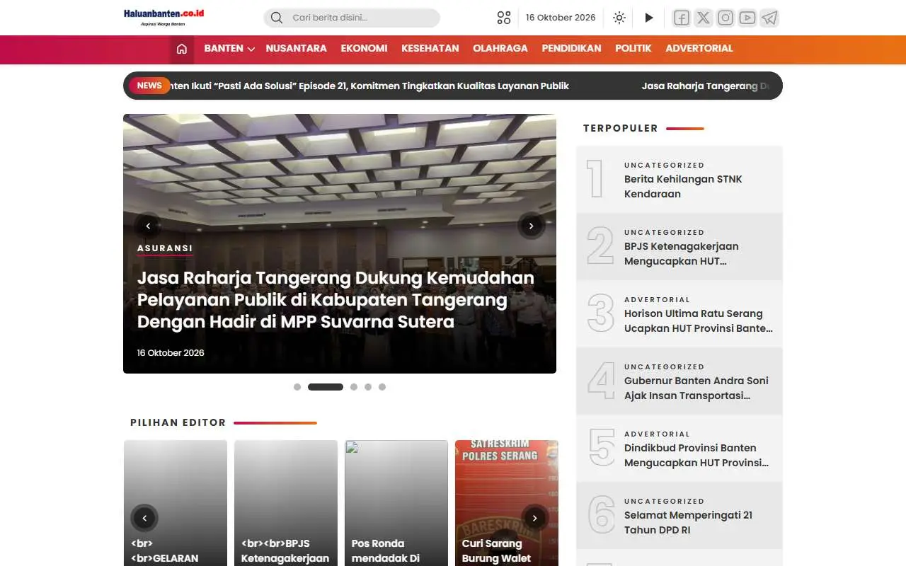This screenshot has width=906, height=566.
Task: Click the search magnifier icon
Action: [277, 18]
